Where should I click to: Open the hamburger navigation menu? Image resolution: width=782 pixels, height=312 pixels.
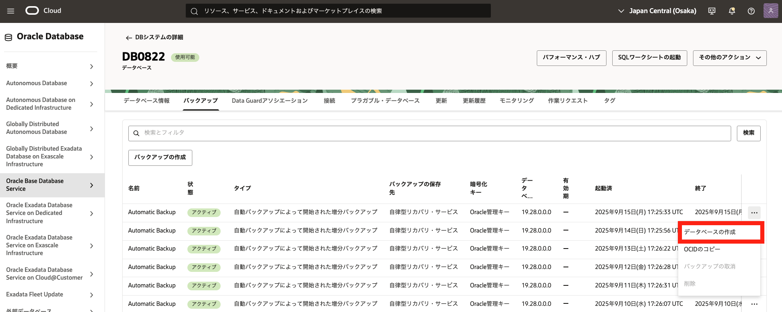(11, 11)
